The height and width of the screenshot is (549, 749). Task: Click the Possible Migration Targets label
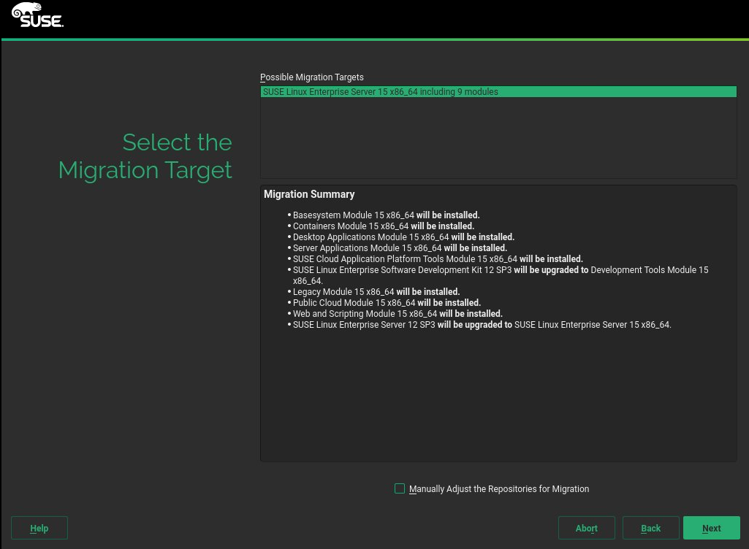point(312,77)
